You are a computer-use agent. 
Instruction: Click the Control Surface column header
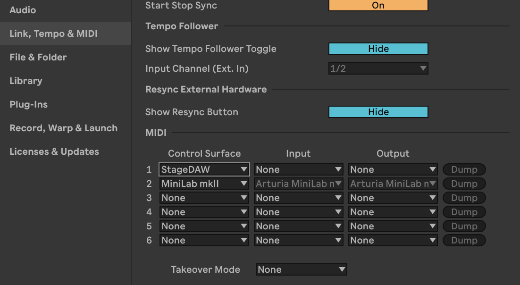[204, 153]
